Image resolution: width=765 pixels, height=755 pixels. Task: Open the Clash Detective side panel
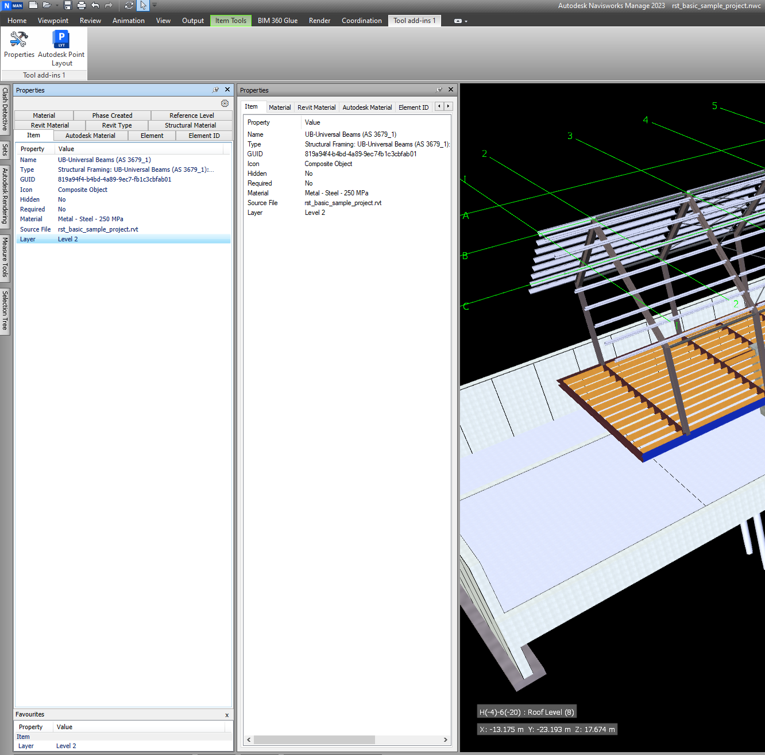5,109
